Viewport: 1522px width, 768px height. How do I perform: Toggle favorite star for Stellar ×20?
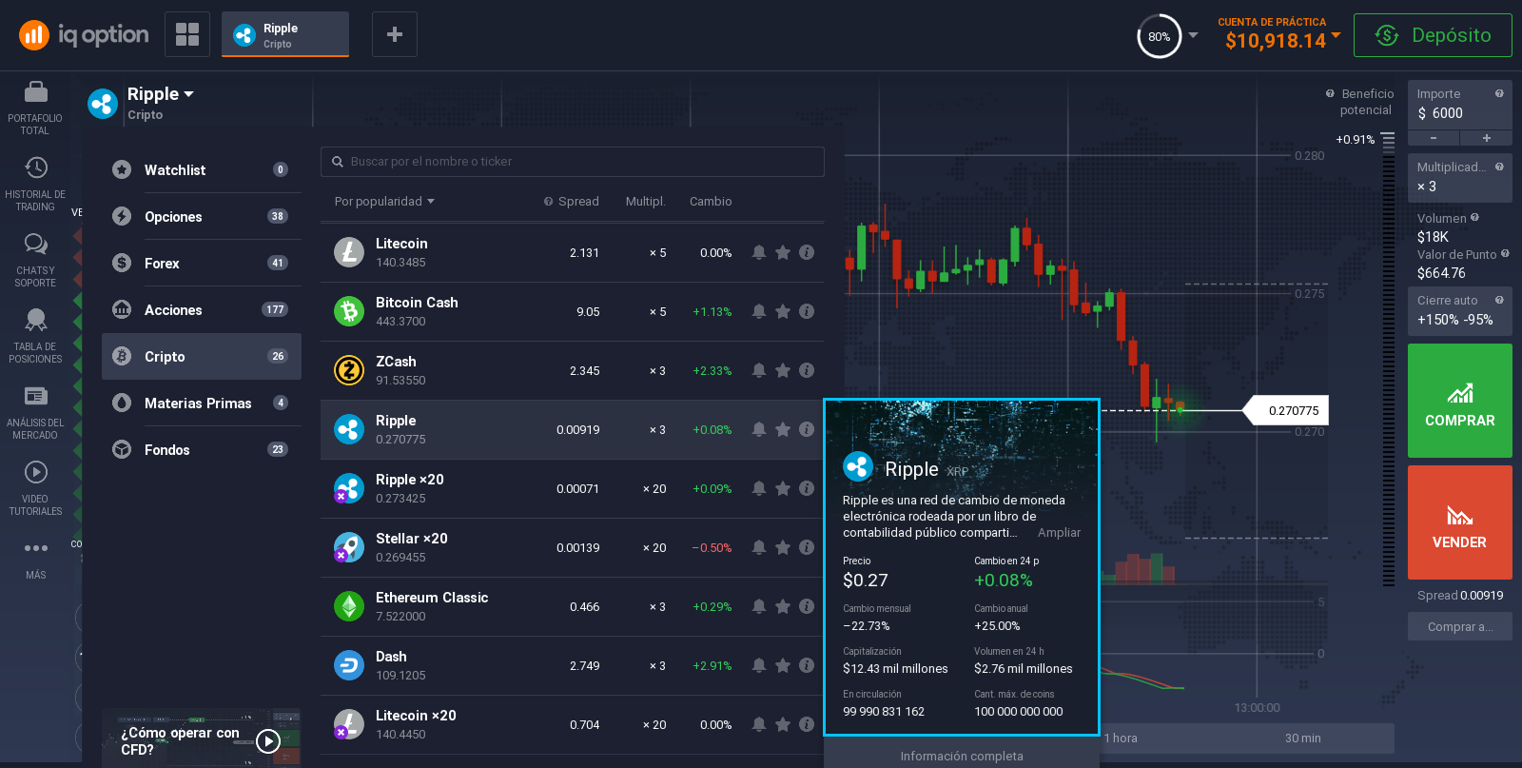tap(783, 547)
